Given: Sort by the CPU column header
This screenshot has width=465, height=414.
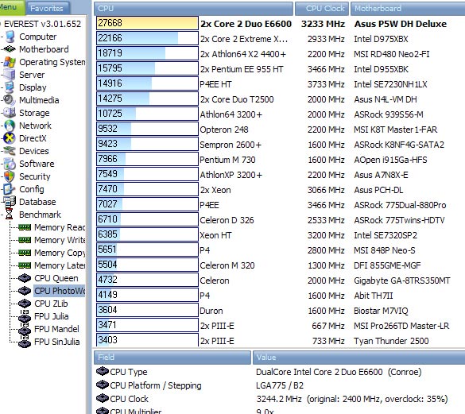Looking at the screenshot, I should coord(193,9).
